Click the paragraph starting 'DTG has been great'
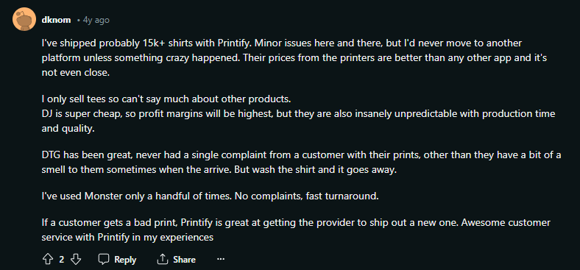 click(301, 163)
